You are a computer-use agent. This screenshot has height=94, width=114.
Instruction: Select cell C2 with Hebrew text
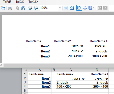pos(71,78)
